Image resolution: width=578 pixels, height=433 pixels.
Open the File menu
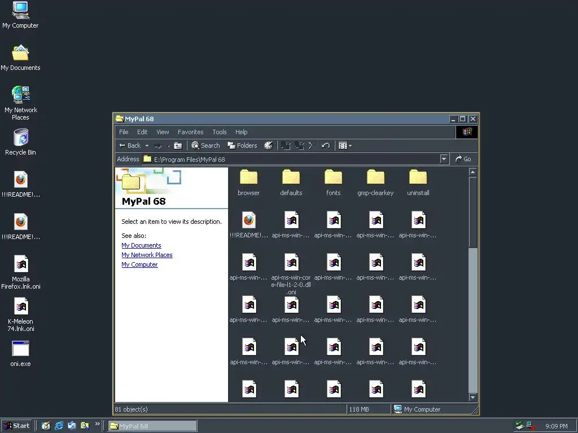124,132
